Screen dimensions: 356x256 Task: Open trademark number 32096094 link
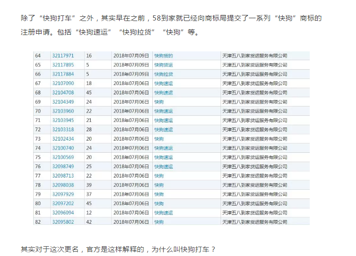point(63,213)
